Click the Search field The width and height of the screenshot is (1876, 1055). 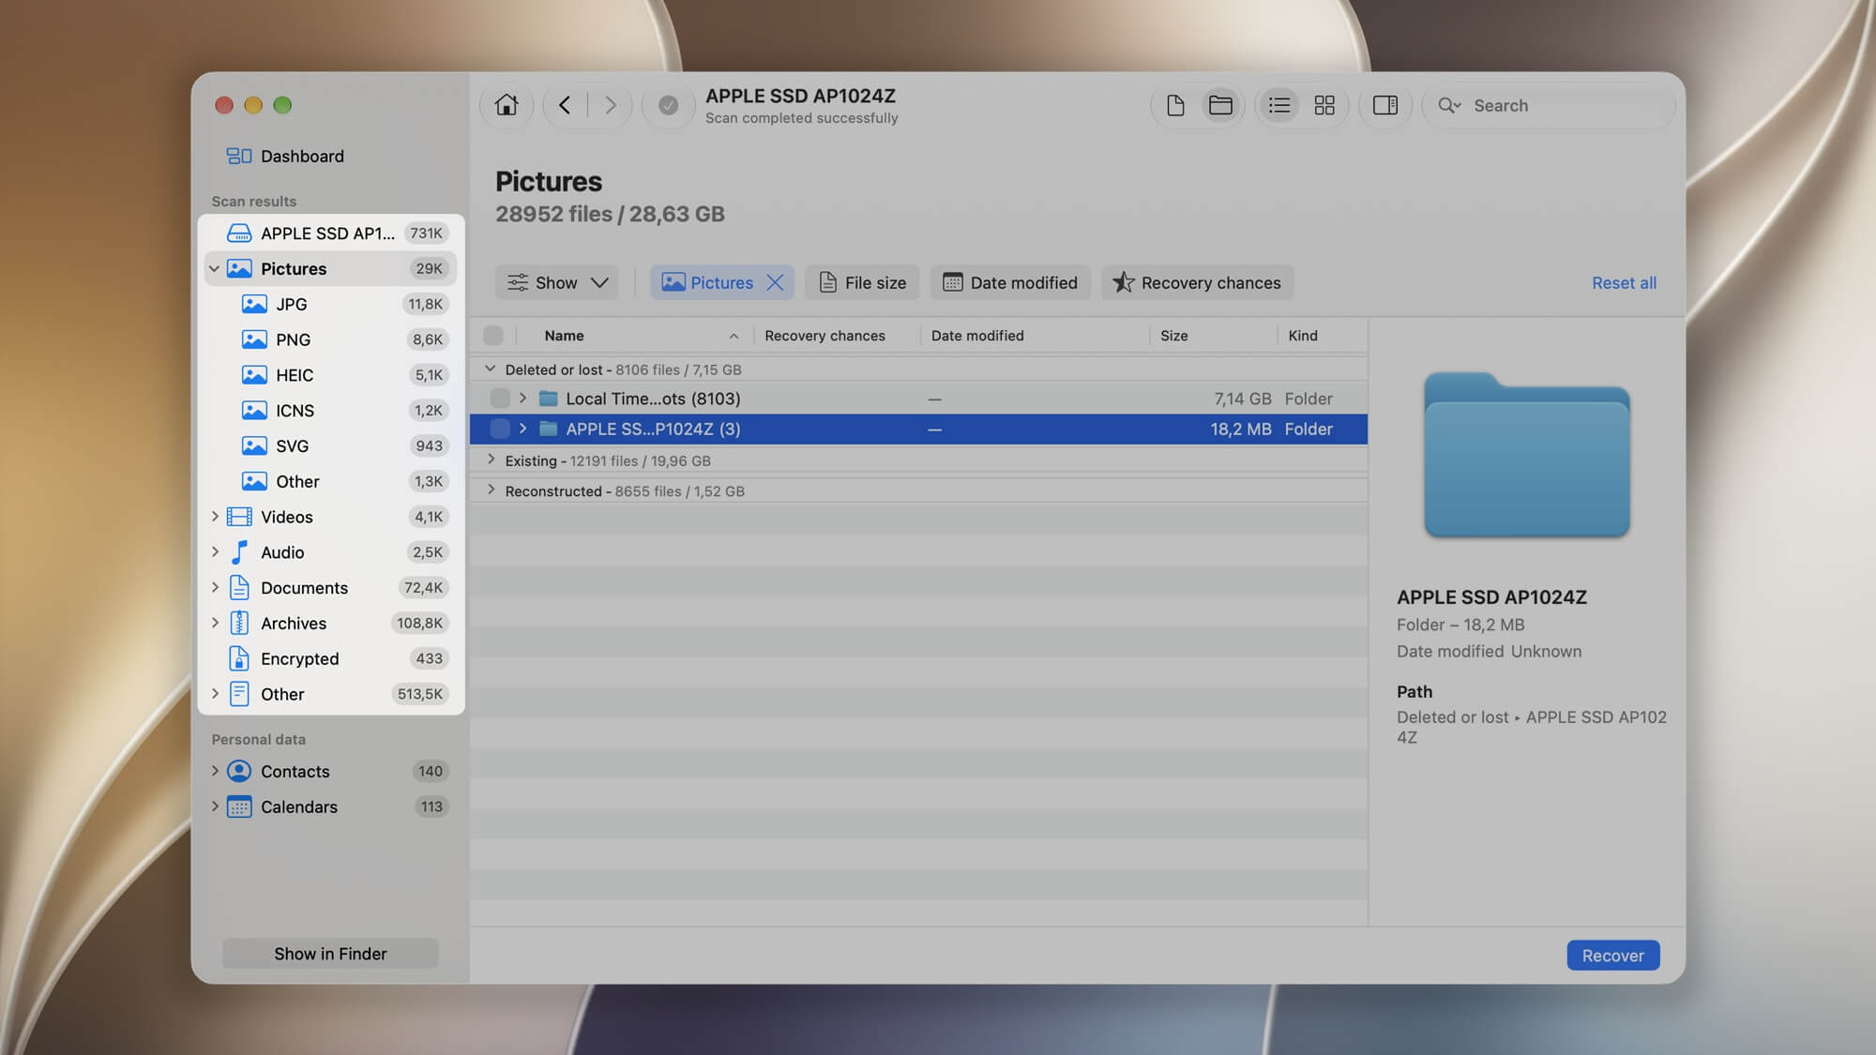coord(1550,105)
